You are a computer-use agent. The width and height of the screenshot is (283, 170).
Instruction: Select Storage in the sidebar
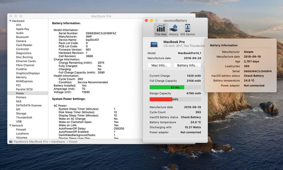tap(21, 113)
